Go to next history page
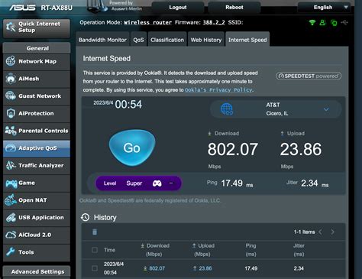This screenshot has height=279, width=362. coord(333,232)
